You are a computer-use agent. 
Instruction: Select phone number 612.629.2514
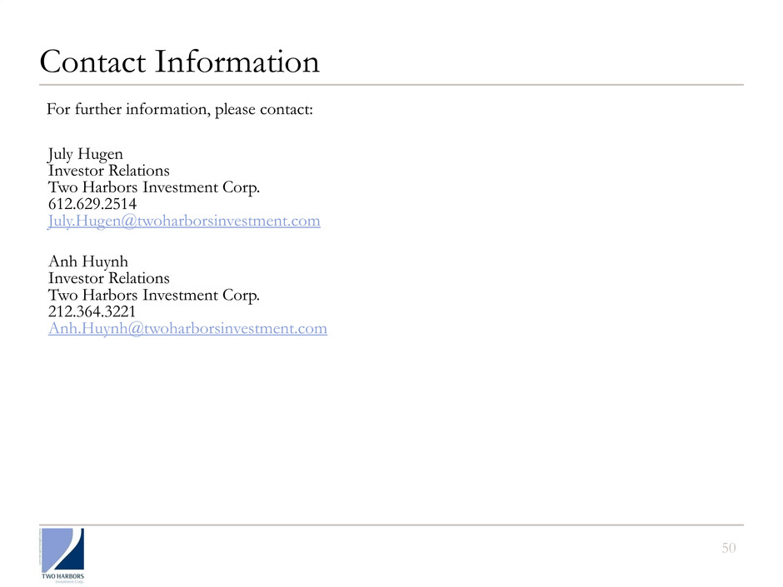click(93, 204)
